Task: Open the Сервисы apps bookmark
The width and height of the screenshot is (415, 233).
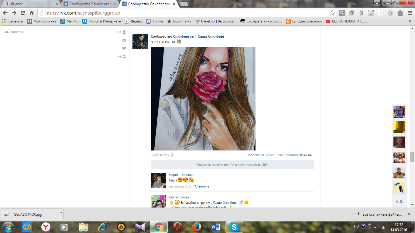Action: pos(13,21)
